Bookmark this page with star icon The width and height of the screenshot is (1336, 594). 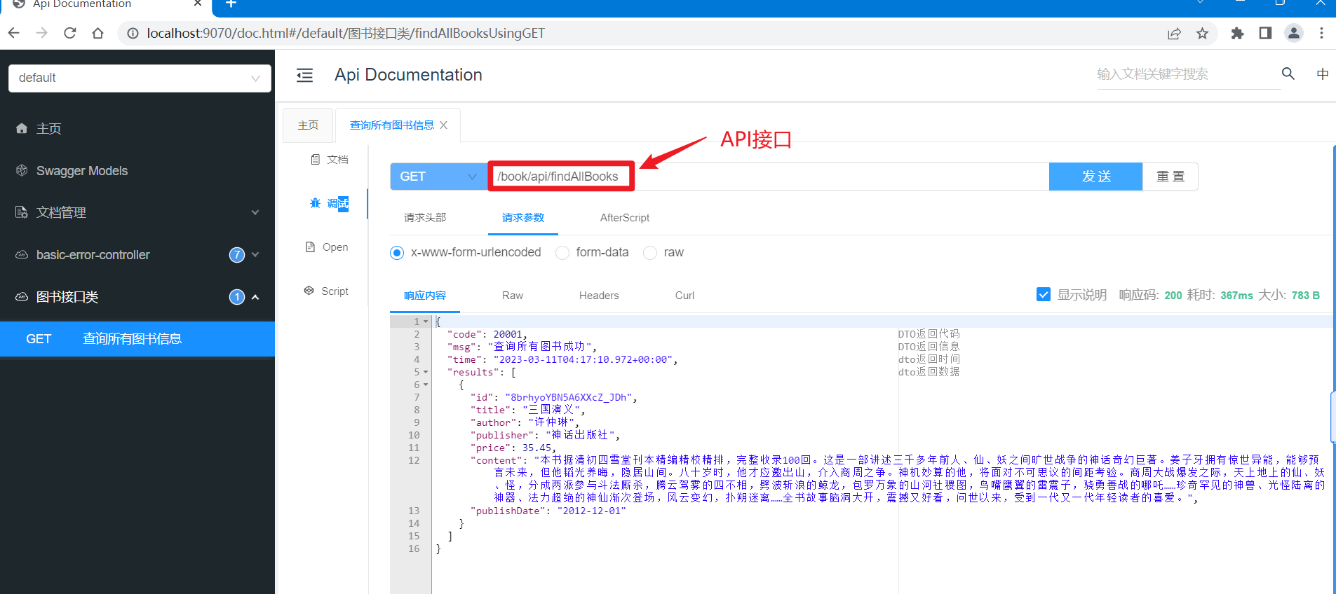1202,33
